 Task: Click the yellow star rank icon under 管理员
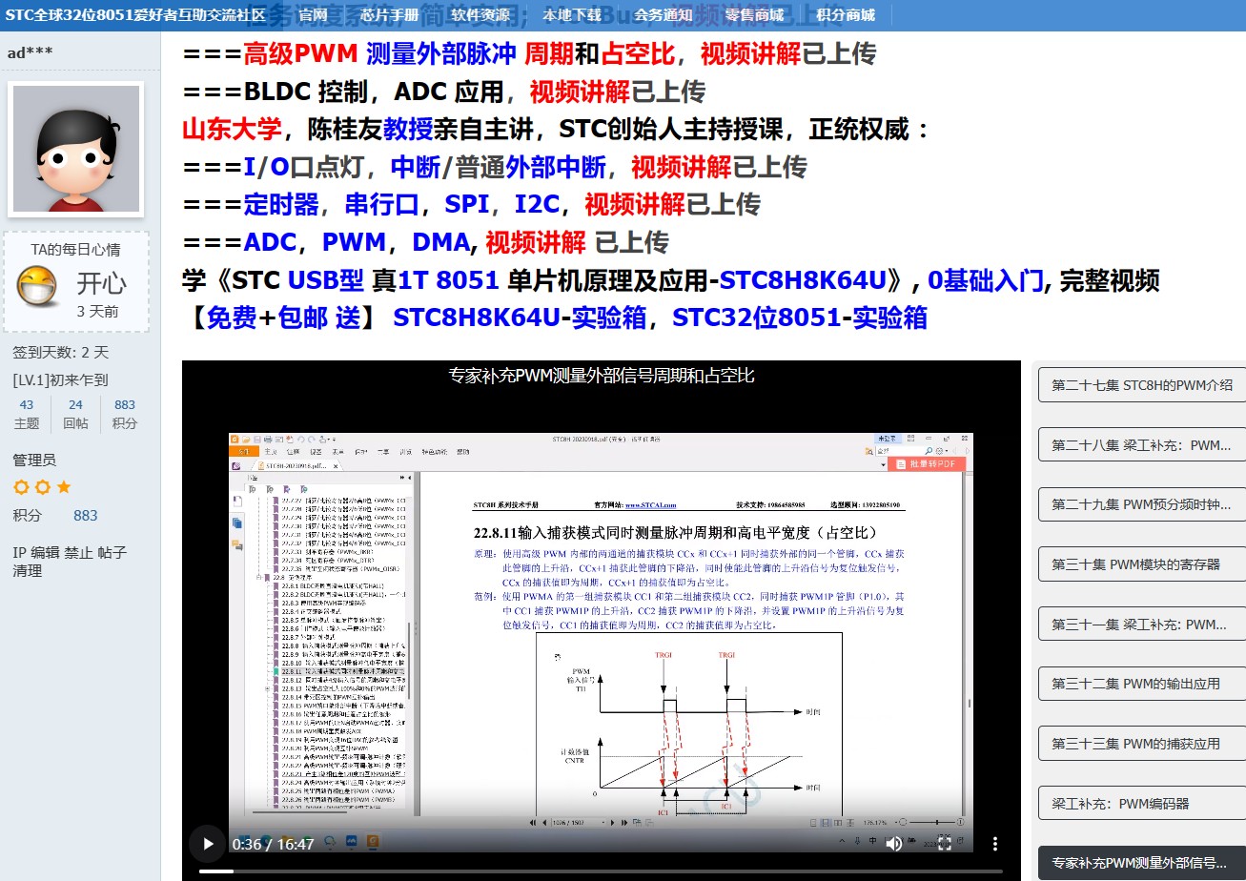pos(64,487)
